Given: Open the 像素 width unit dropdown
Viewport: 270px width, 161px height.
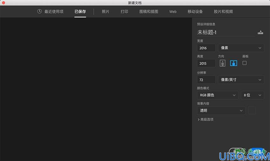Looking at the screenshot, I should click(241, 48).
